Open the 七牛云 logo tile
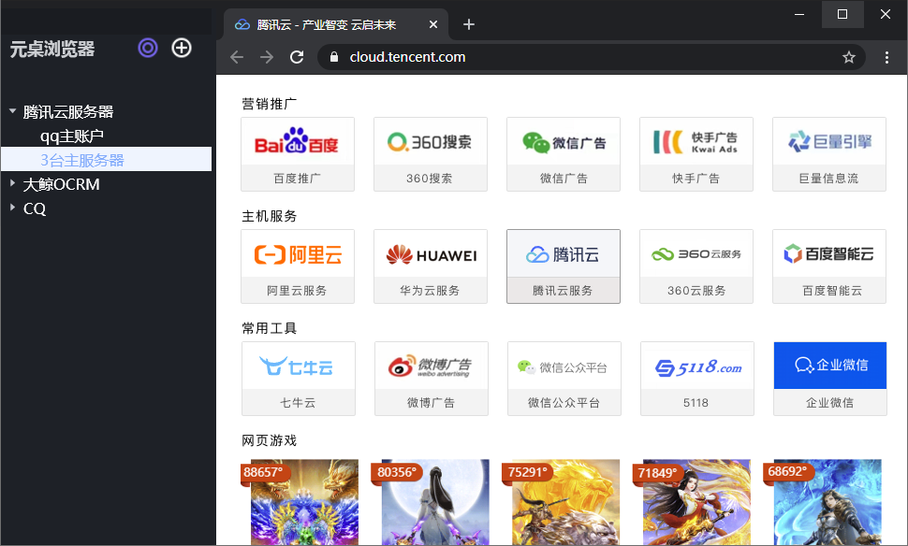The width and height of the screenshot is (908, 546). coord(299,366)
